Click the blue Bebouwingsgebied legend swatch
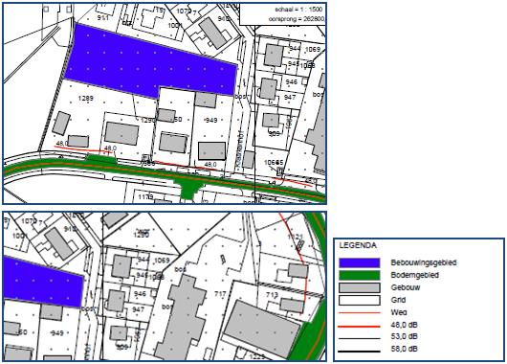Viewport: 507px width, 364px height. [x=360, y=262]
